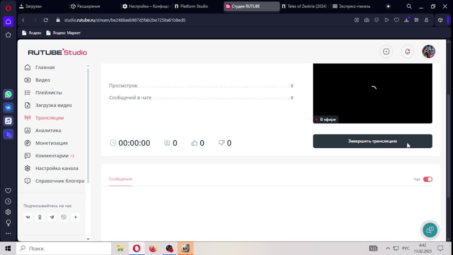Click the viewers count icon
This screenshot has height=255, width=453.
tap(167, 143)
